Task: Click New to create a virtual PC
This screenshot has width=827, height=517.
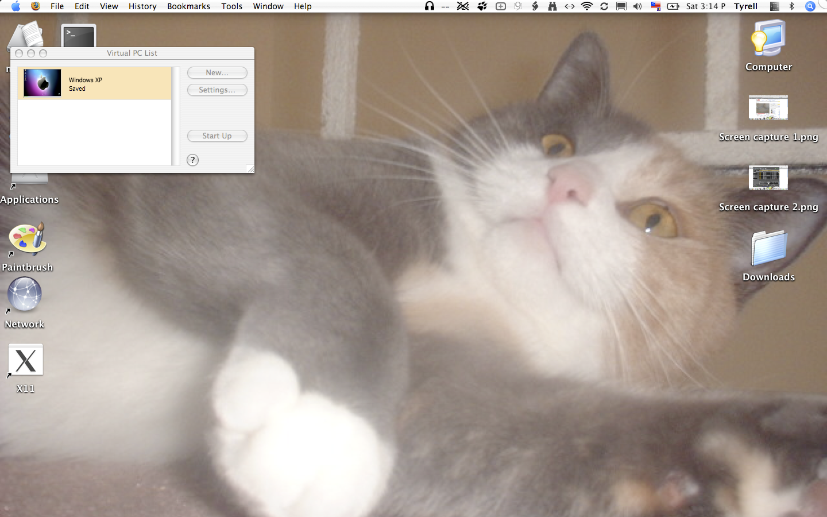Action: click(x=217, y=72)
